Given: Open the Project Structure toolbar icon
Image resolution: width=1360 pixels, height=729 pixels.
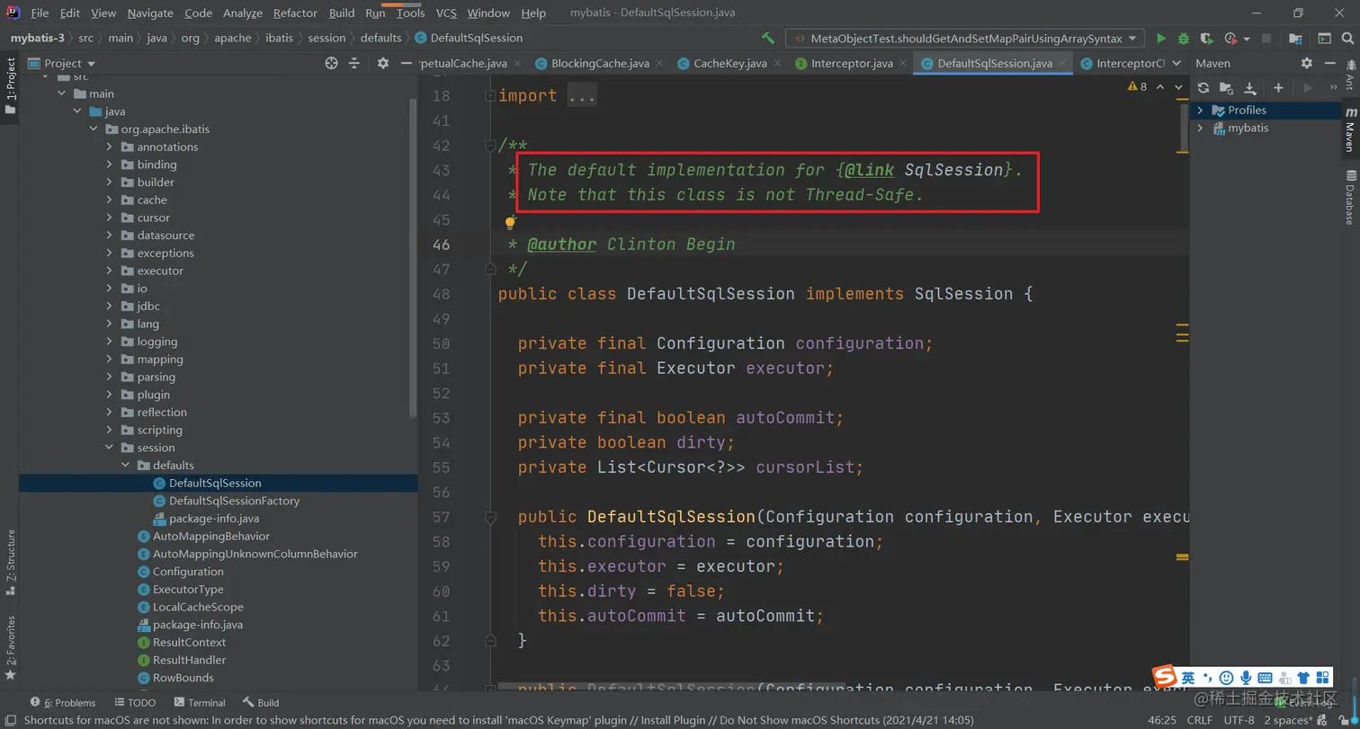Looking at the screenshot, I should [x=1295, y=39].
